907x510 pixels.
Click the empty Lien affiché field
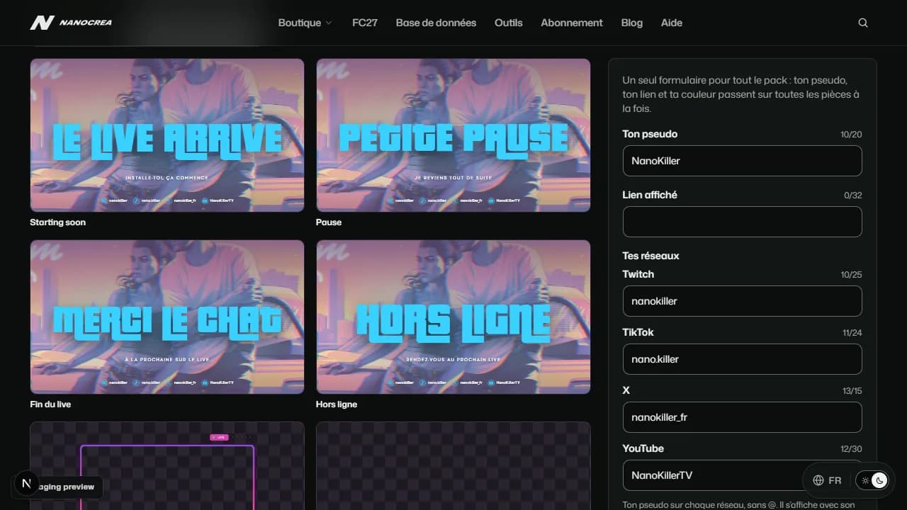(x=742, y=222)
